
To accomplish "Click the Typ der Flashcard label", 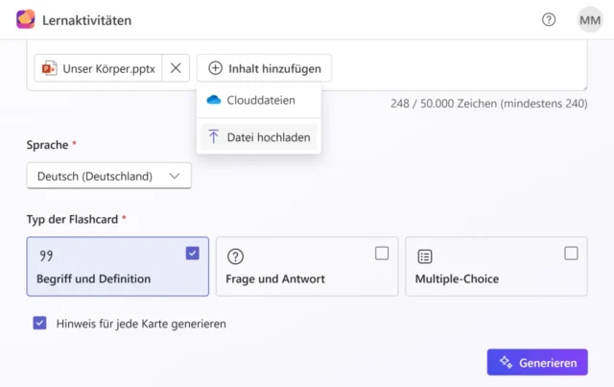I will point(72,219).
